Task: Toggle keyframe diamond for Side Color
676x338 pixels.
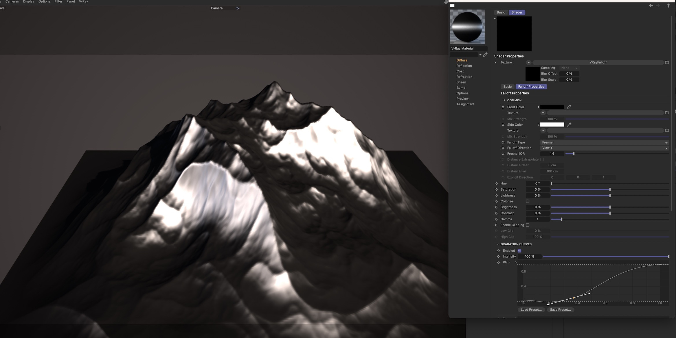Action: (x=503, y=125)
